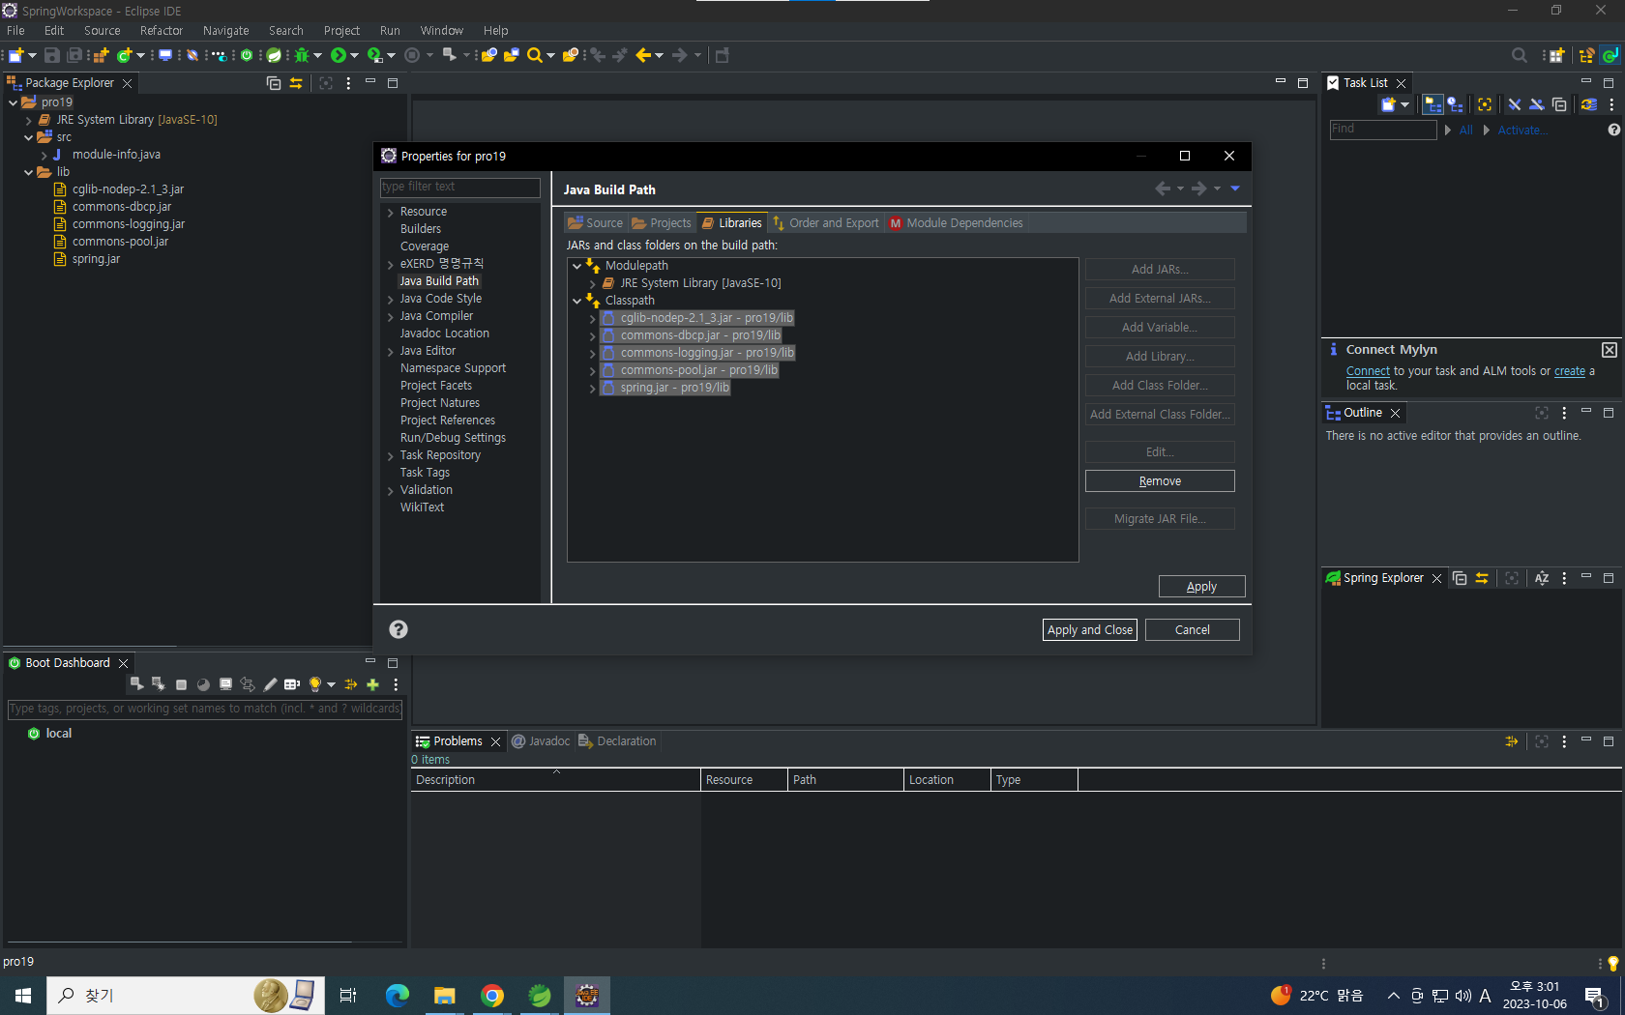
Task: Click the Activate... link in Task List
Action: [x=1522, y=130]
